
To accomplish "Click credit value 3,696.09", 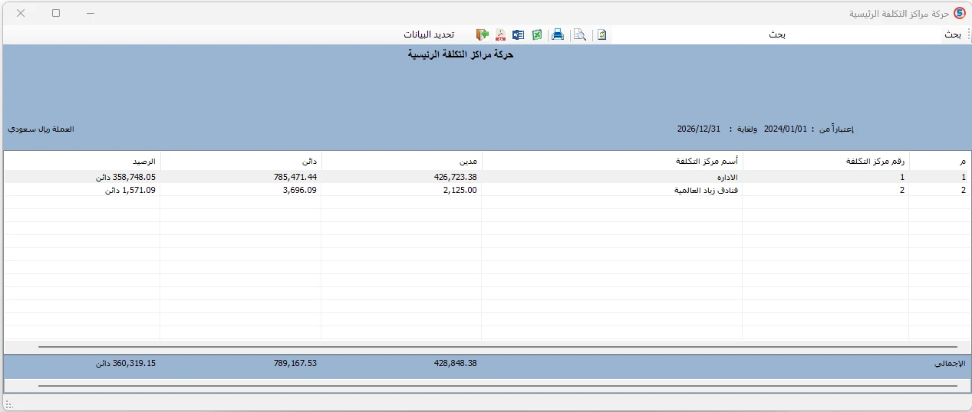I will coord(299,190).
